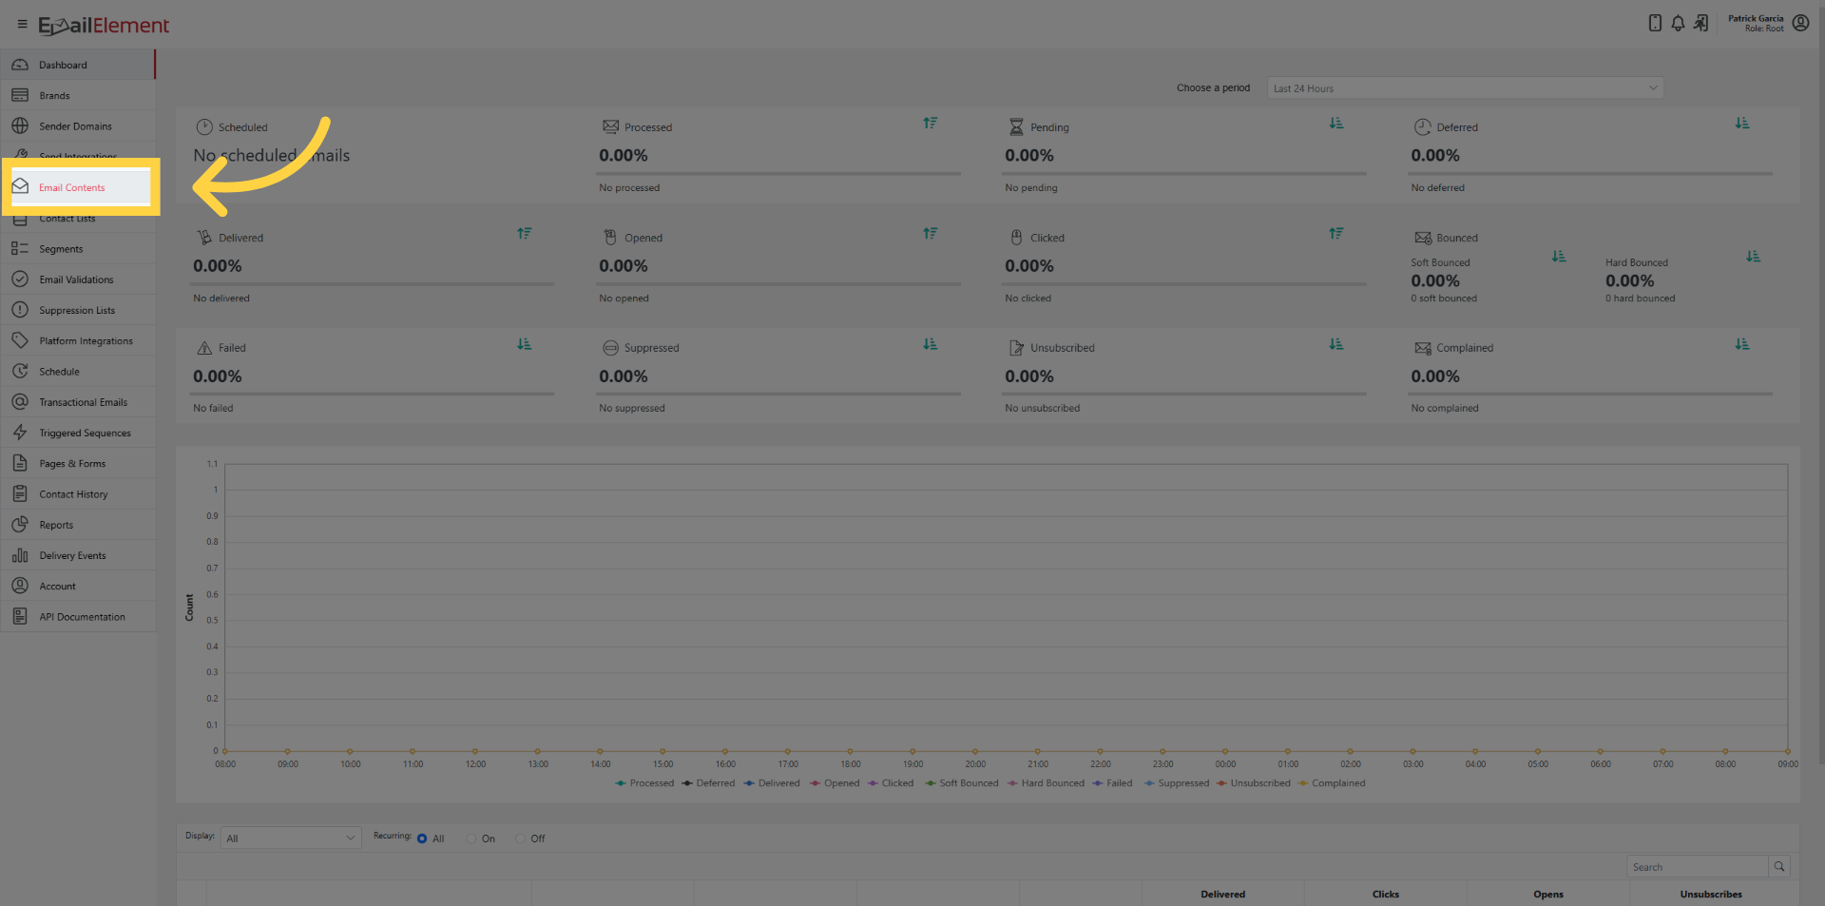Image resolution: width=1825 pixels, height=906 pixels.
Task: Click the Complained card sort icon
Action: coord(1742,344)
